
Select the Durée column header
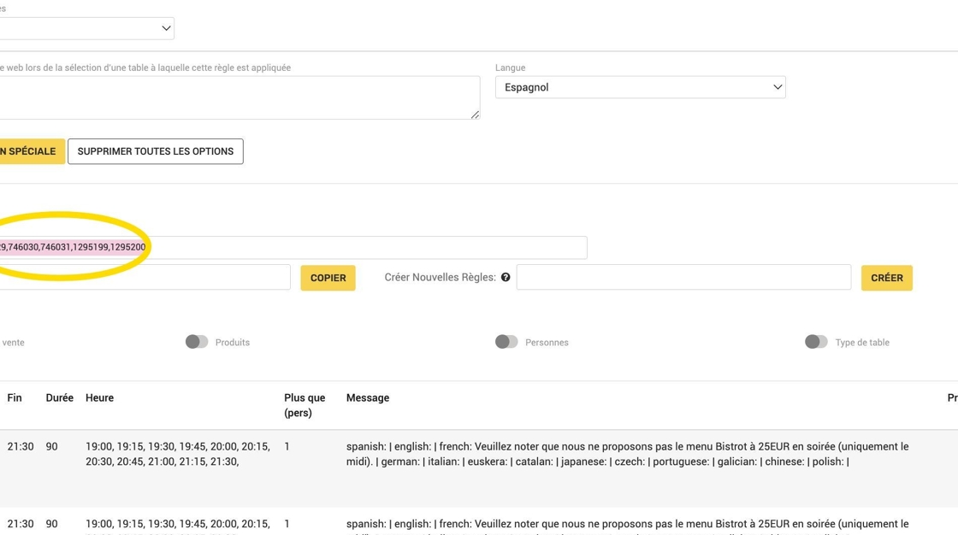pos(60,398)
